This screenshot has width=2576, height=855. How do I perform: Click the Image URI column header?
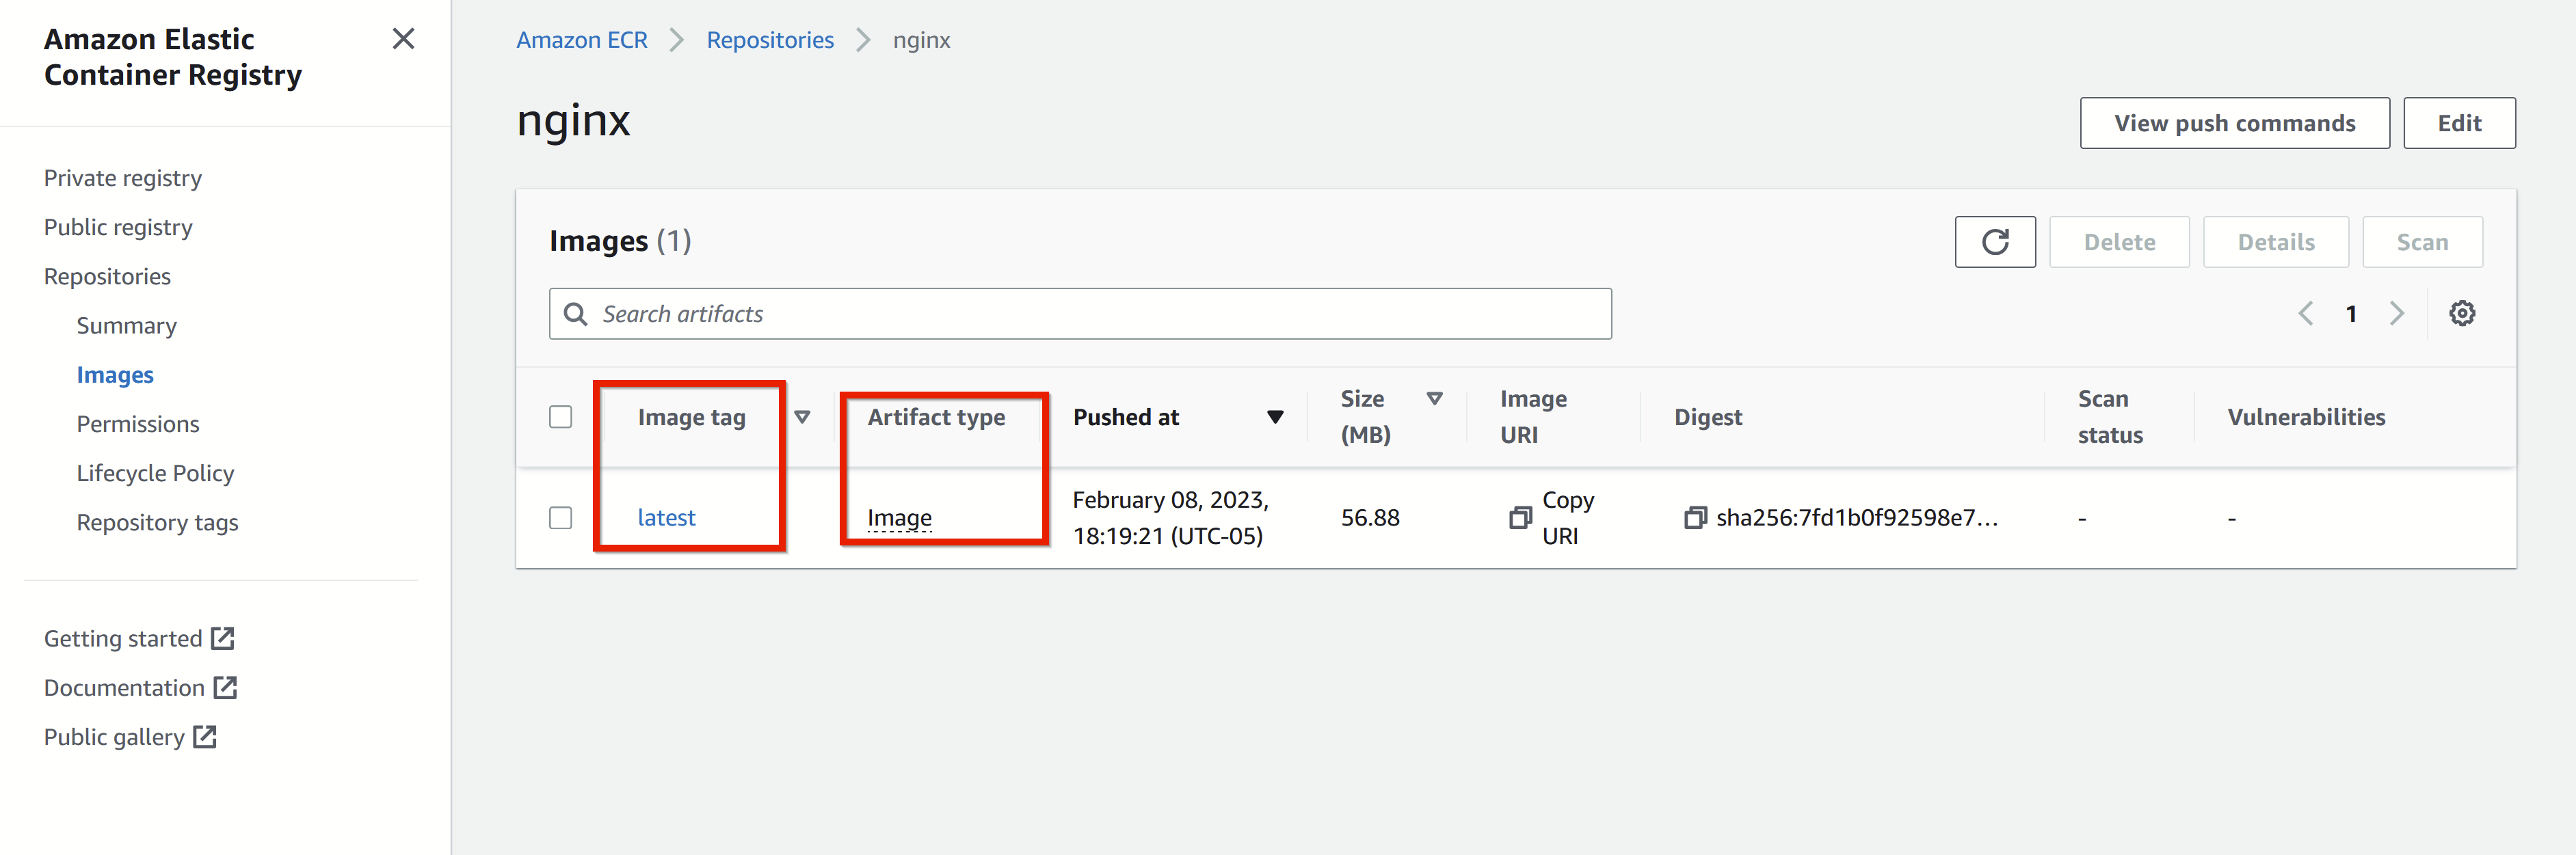(x=1533, y=417)
